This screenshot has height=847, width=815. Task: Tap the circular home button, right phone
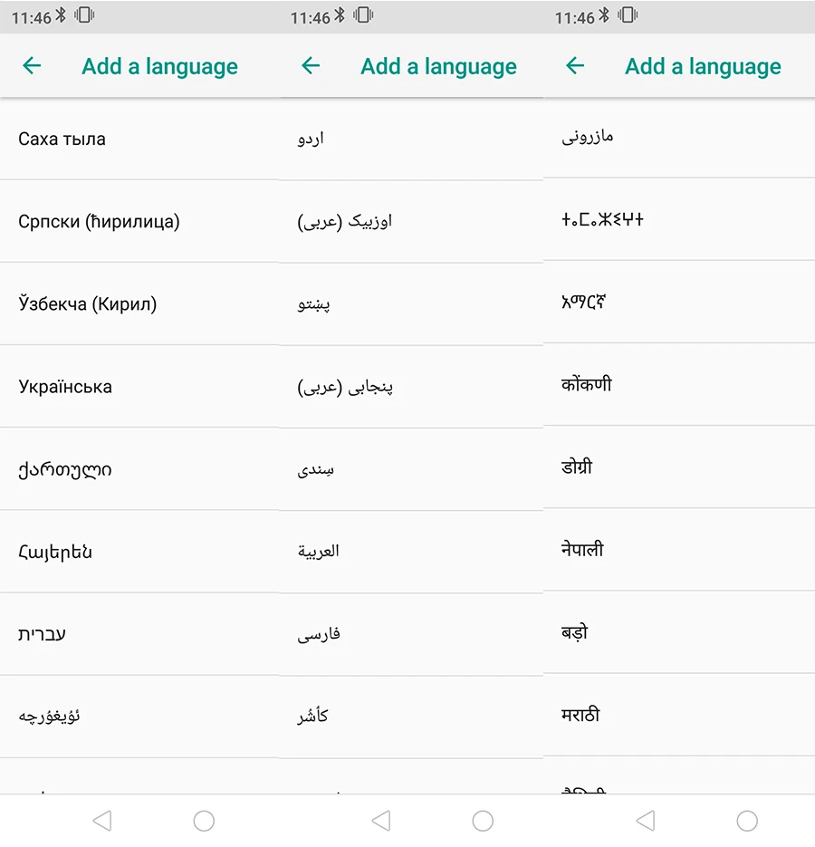point(747,821)
